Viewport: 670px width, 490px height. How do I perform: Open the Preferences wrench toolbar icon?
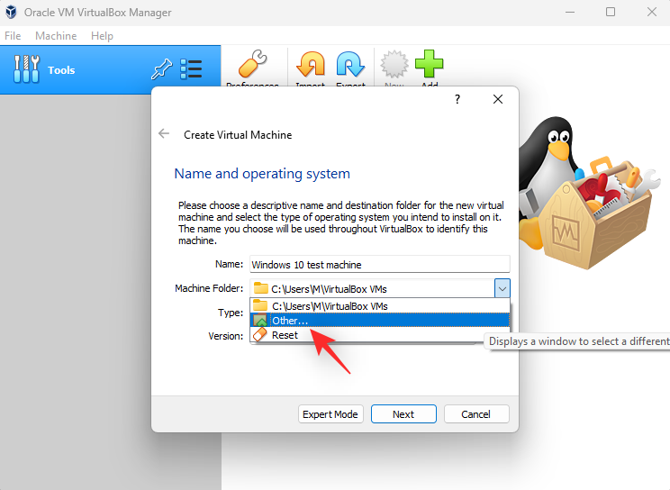point(252,64)
